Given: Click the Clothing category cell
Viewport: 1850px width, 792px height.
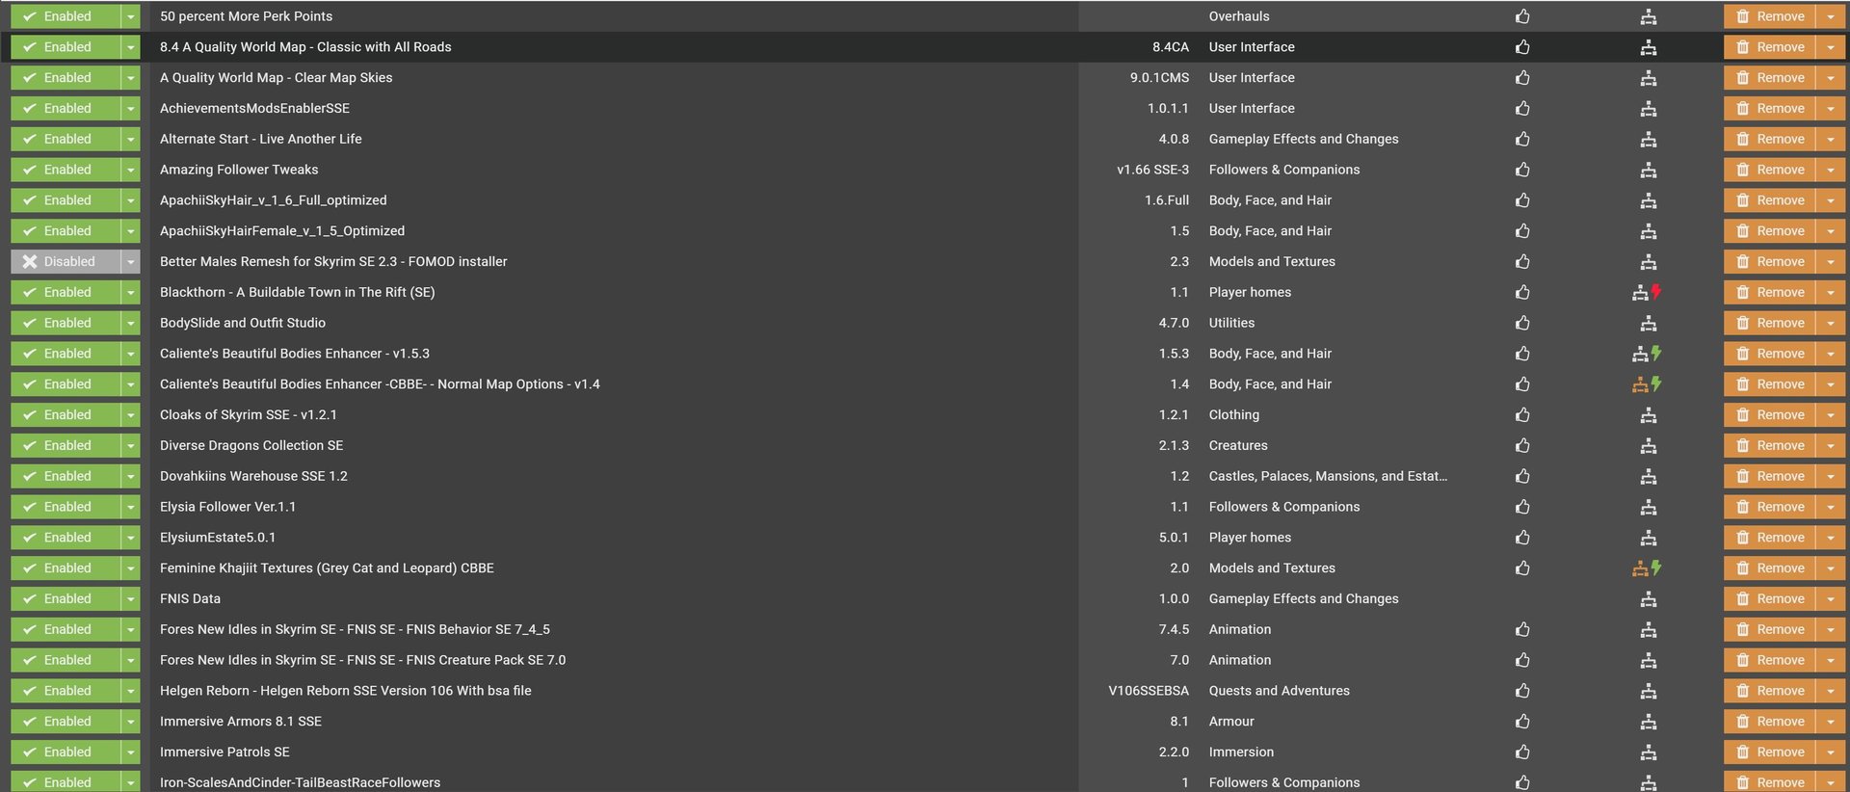Looking at the screenshot, I should point(1234,414).
